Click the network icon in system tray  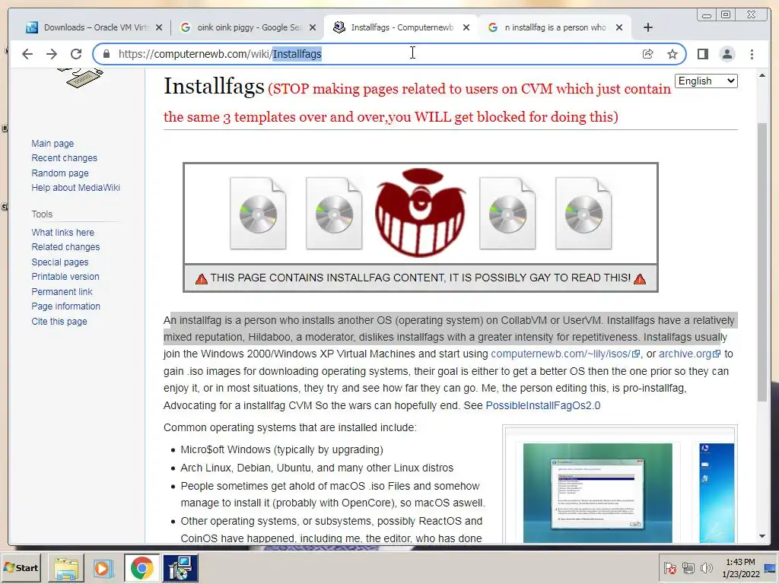[688, 568]
